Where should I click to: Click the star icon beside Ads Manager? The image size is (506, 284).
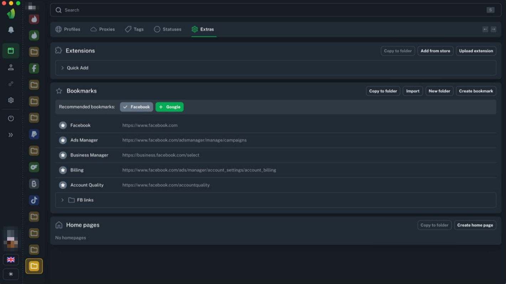pyautogui.click(x=63, y=140)
